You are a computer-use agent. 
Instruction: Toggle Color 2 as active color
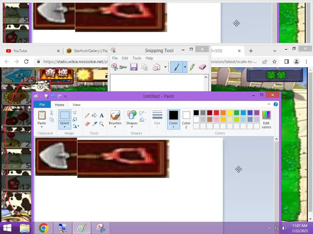186,119
